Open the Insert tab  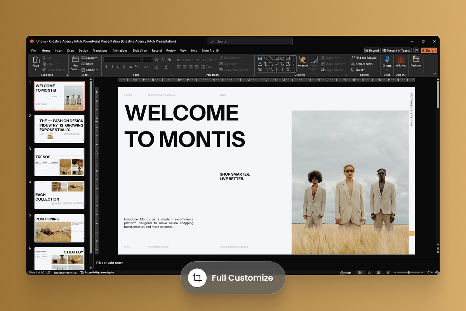click(59, 51)
